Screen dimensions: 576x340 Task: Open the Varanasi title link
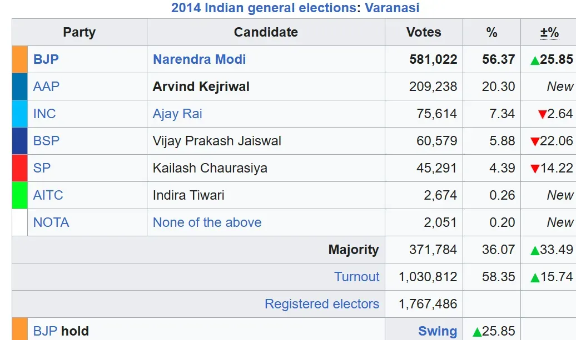pos(392,8)
